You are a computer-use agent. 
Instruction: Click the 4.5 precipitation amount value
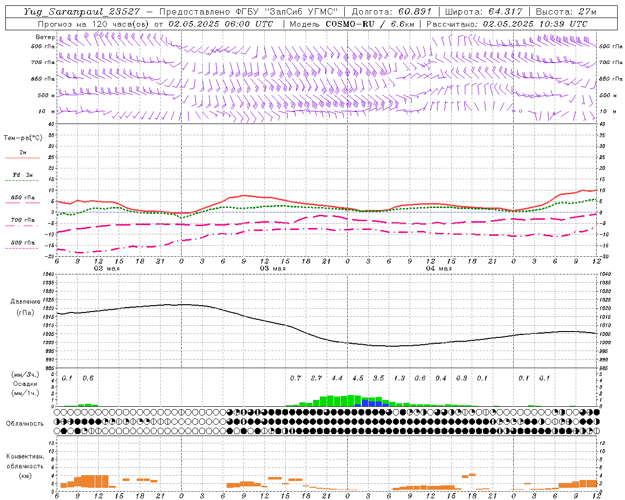(358, 378)
